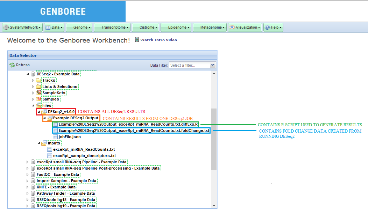Click the Watch Intro Video link
368x217 pixels.
[x=158, y=40]
